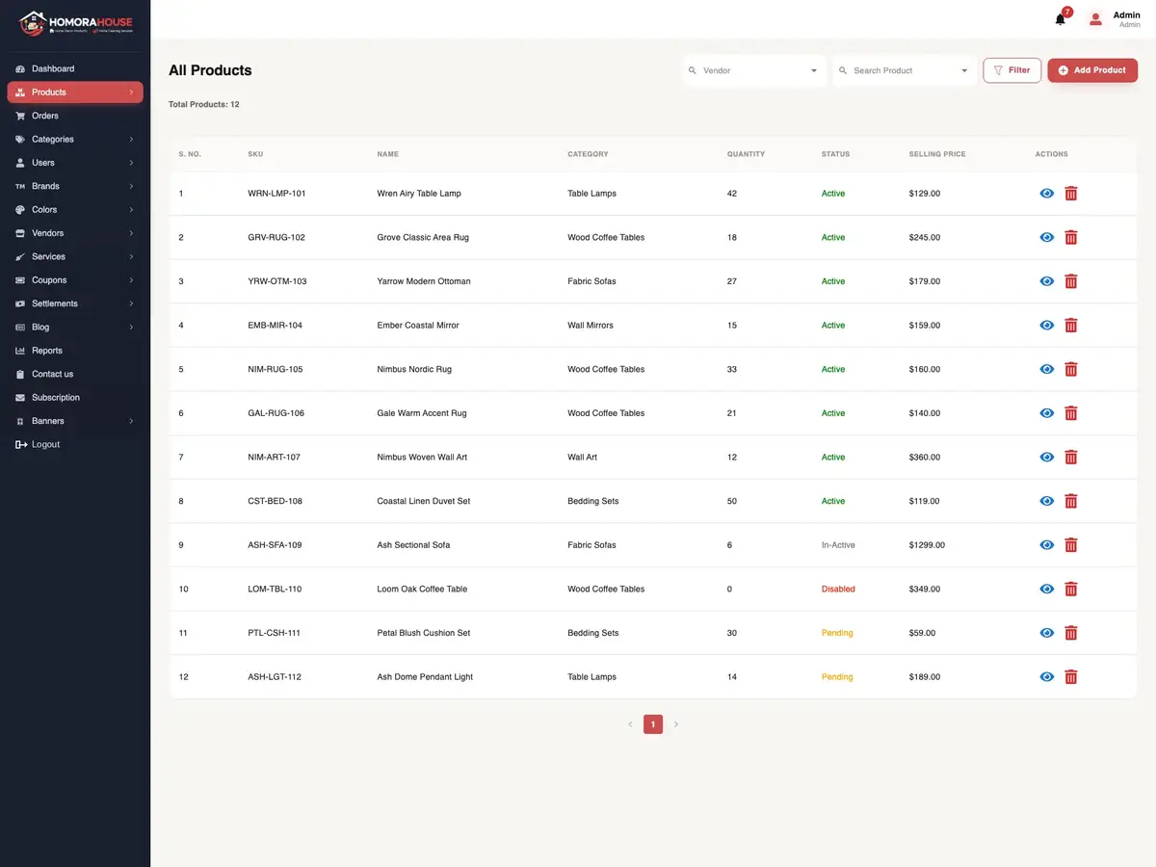
Task: View the Loom Oak Coffee Table eye icon
Action: pyautogui.click(x=1047, y=590)
